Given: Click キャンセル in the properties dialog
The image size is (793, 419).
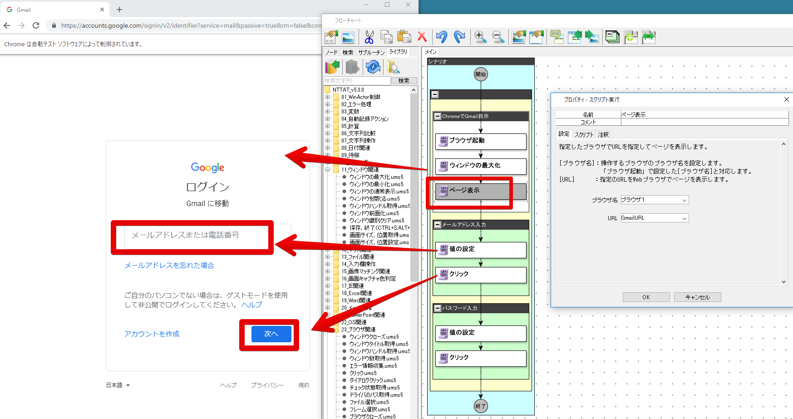Looking at the screenshot, I should coord(698,297).
